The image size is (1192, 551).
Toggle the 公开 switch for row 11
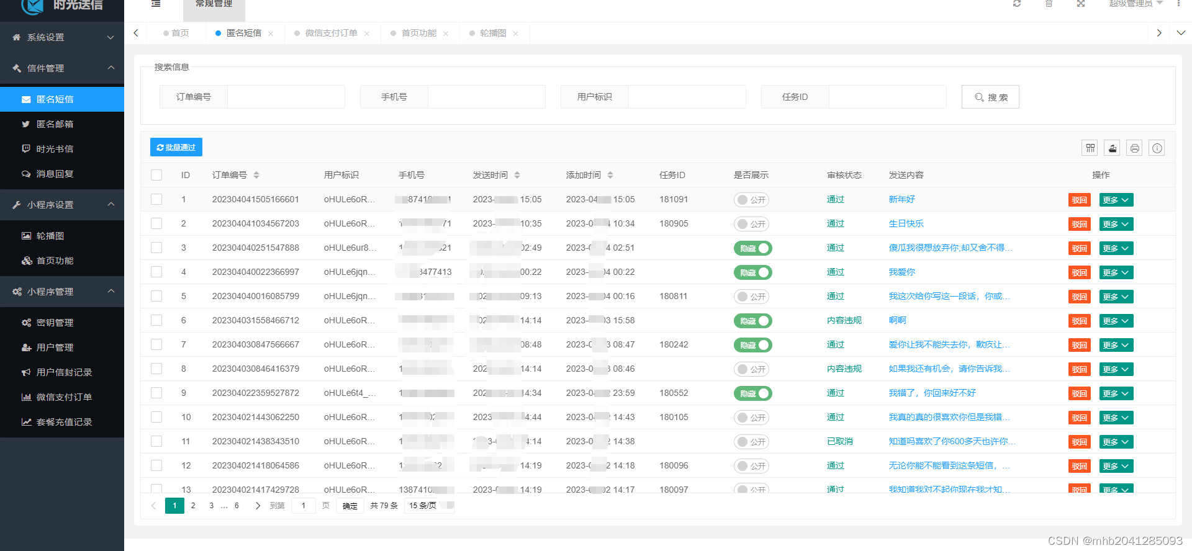752,442
